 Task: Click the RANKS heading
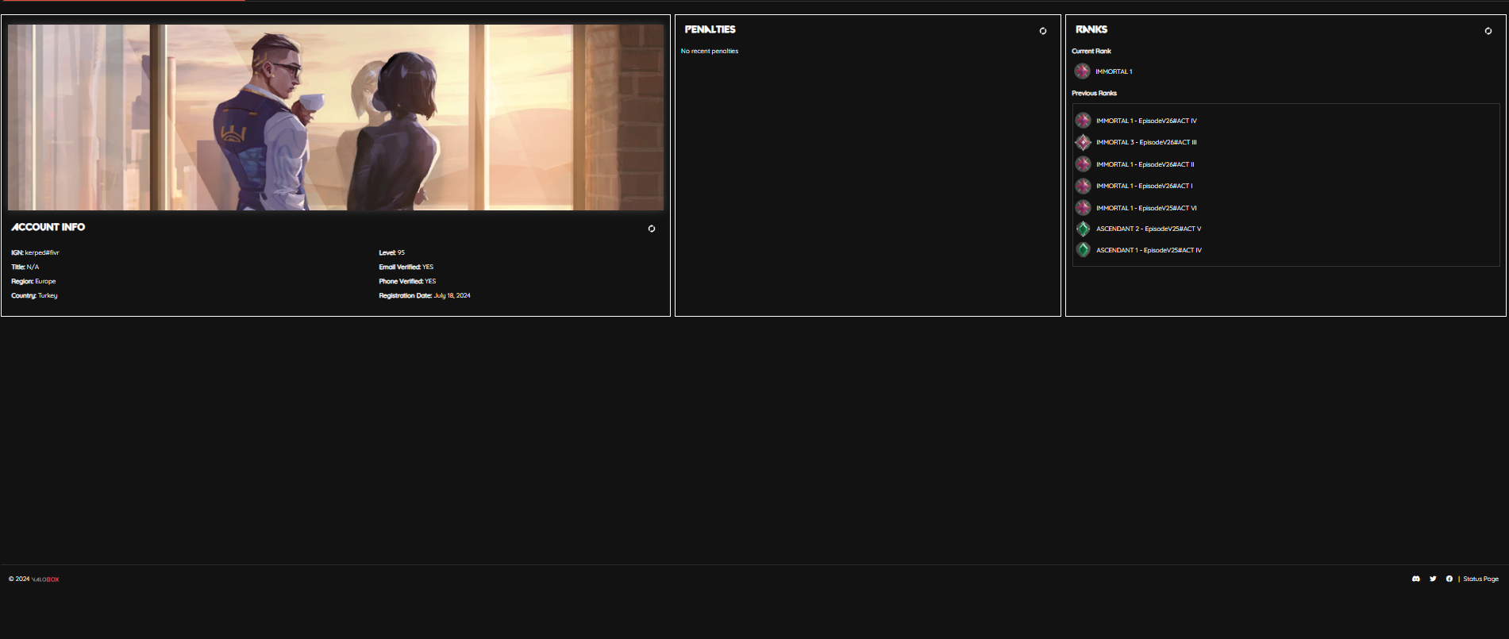coord(1091,29)
